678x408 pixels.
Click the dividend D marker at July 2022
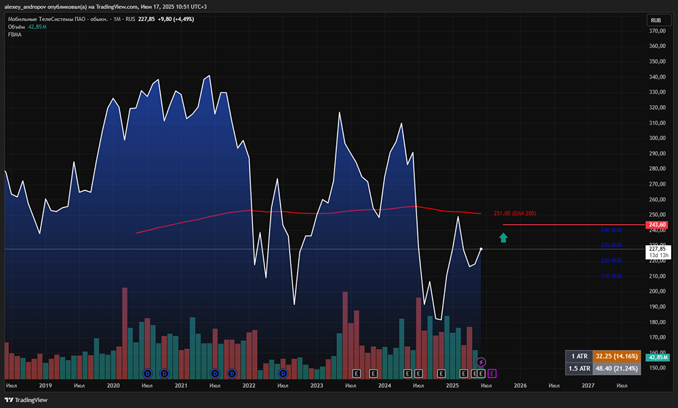tap(283, 373)
